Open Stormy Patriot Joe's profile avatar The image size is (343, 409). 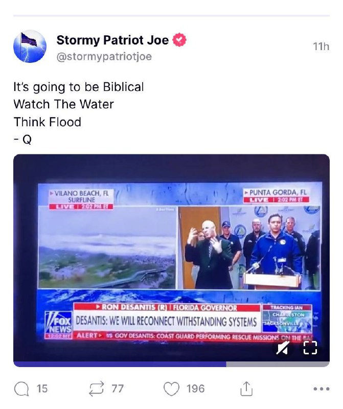click(x=30, y=47)
